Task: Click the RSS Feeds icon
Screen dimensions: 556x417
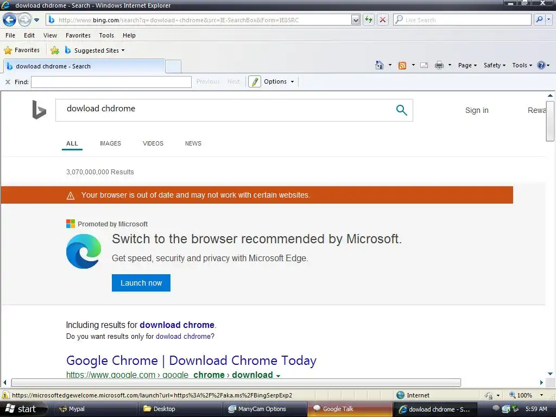Action: [402, 66]
